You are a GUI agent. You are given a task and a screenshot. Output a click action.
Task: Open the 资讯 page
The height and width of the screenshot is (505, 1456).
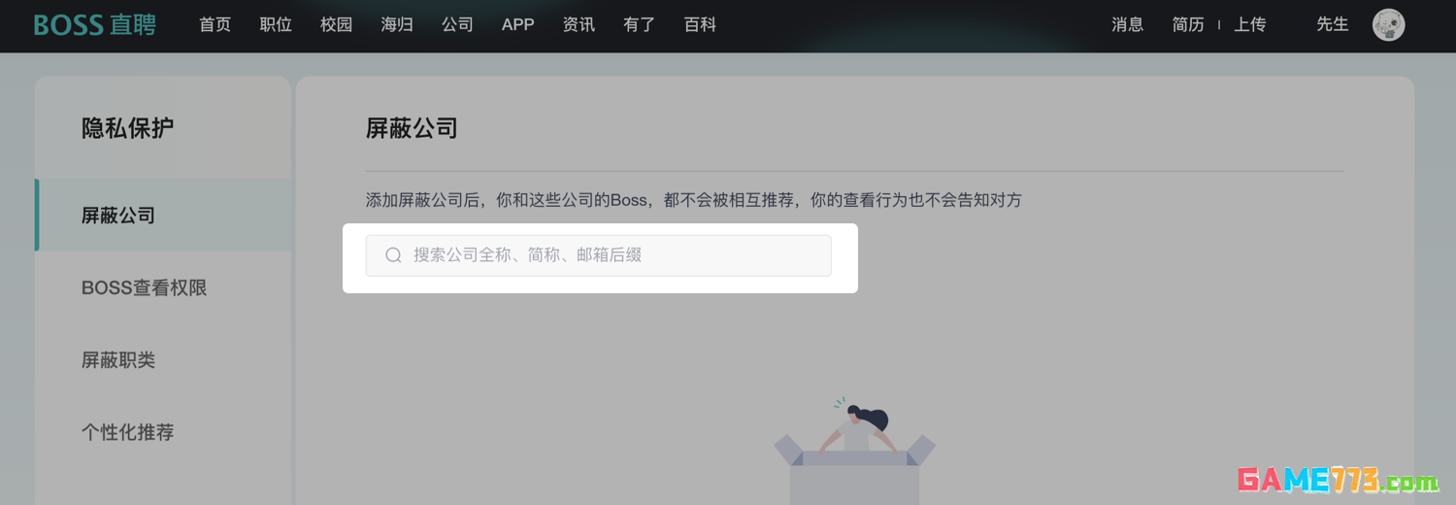coord(579,25)
